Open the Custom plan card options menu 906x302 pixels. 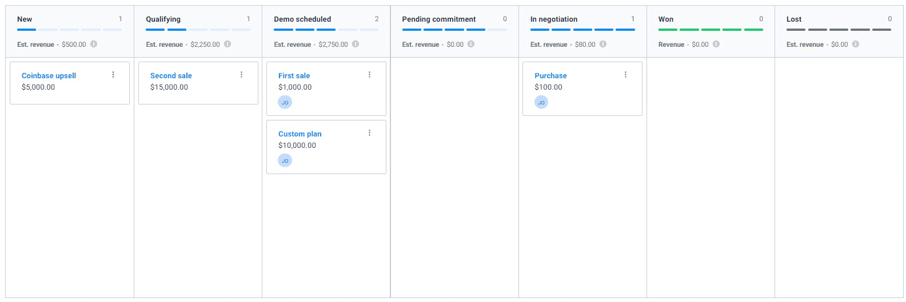tap(369, 133)
